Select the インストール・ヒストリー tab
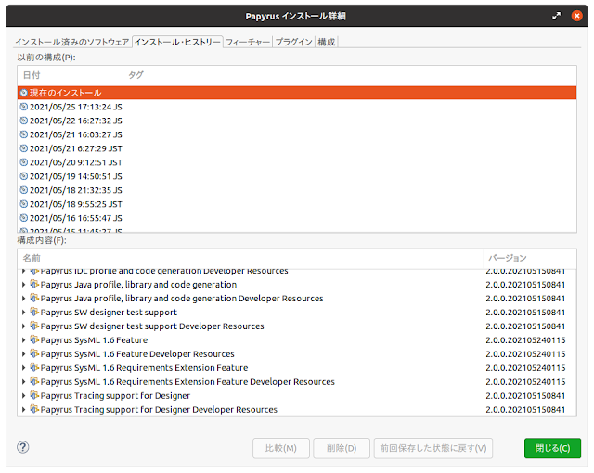 coord(177,42)
